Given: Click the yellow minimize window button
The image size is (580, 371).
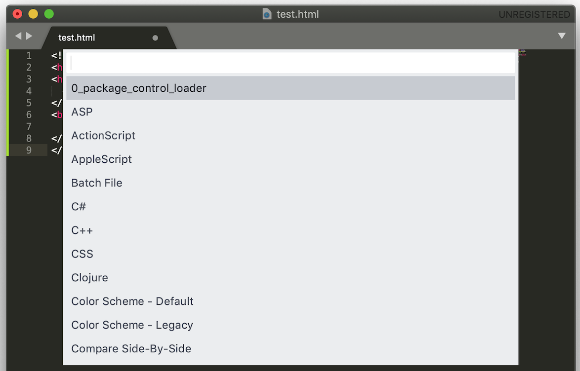Looking at the screenshot, I should point(33,14).
